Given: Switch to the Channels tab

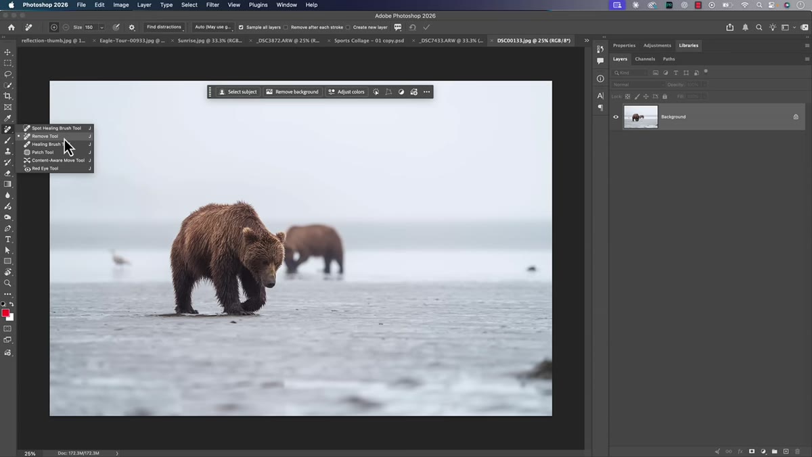Looking at the screenshot, I should [x=645, y=59].
